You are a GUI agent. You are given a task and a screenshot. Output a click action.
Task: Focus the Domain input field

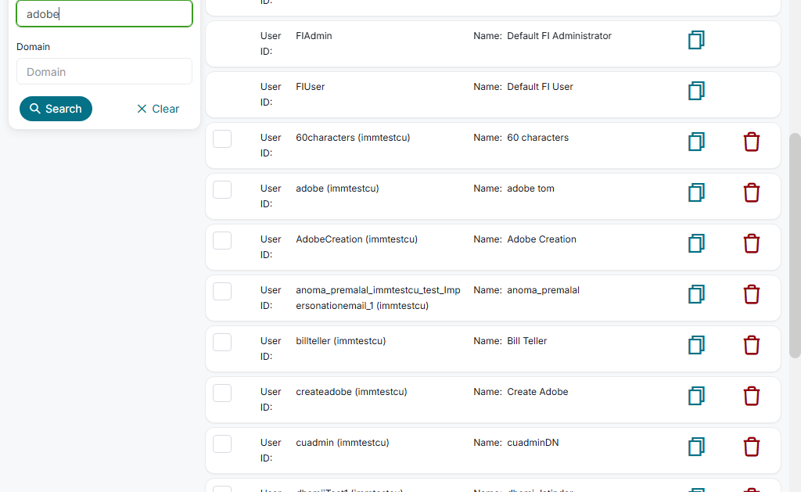click(x=104, y=72)
